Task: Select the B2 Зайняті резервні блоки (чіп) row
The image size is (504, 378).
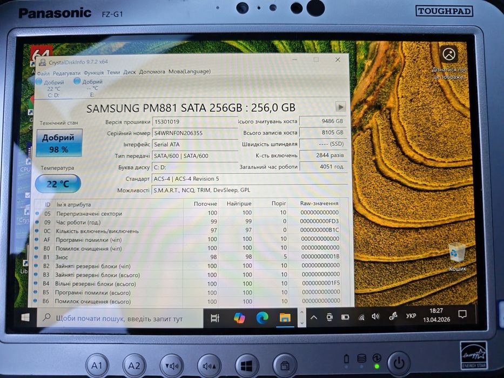Action: [188, 266]
